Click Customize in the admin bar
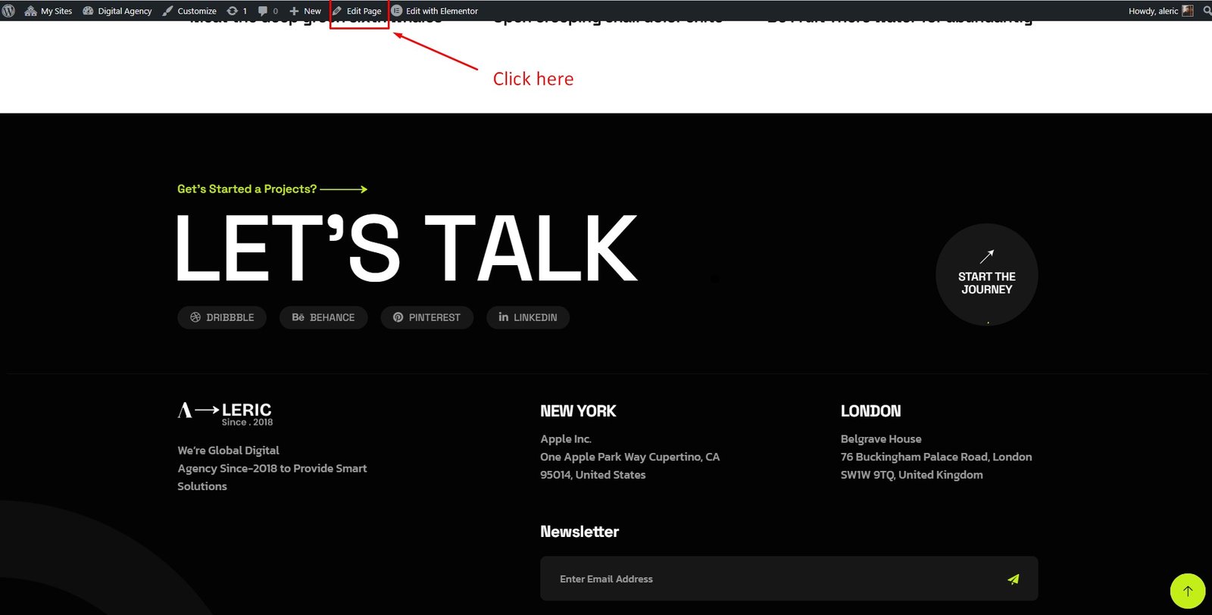The width and height of the screenshot is (1212, 615). pyautogui.click(x=189, y=11)
